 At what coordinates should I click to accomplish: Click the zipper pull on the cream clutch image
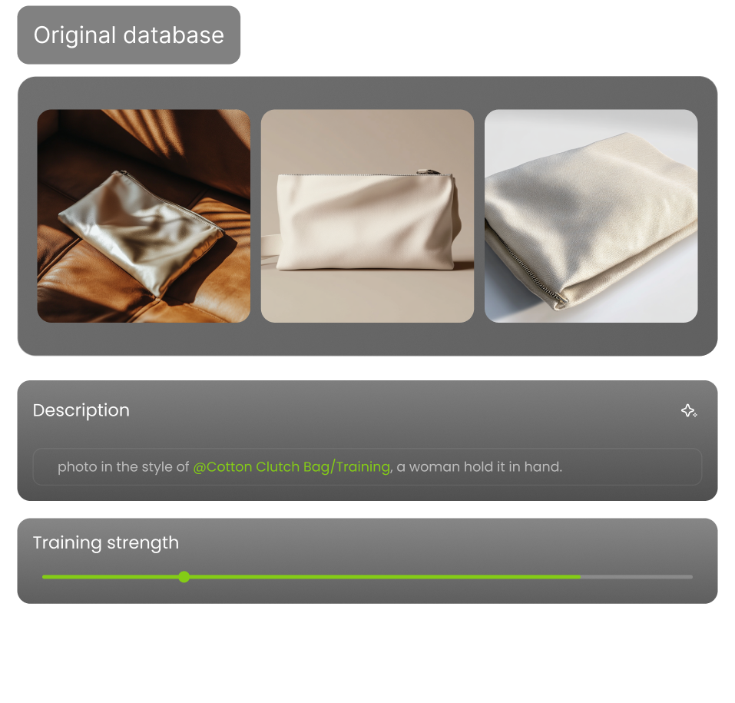[x=429, y=172]
